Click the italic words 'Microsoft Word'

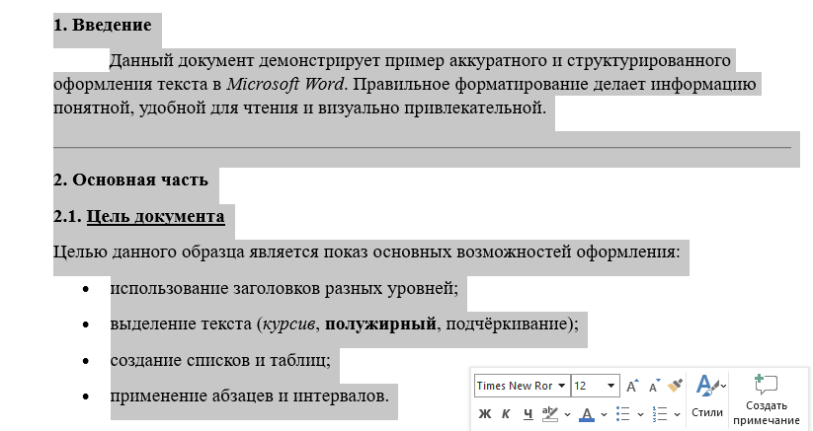tap(285, 84)
